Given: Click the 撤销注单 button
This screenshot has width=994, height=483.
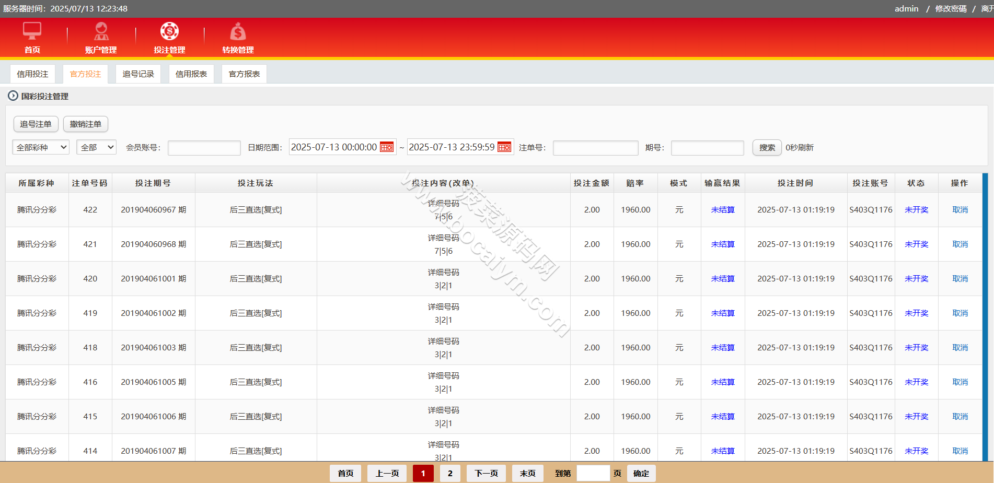Looking at the screenshot, I should click(86, 124).
